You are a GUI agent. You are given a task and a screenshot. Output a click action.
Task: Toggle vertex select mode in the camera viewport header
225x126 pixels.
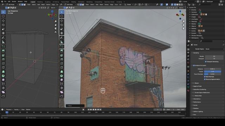coord(78,5)
